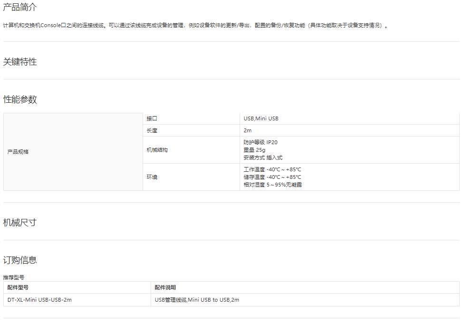This screenshot has height=325, width=463.
Task: Click the 机械结构 row label
Action: (157, 150)
